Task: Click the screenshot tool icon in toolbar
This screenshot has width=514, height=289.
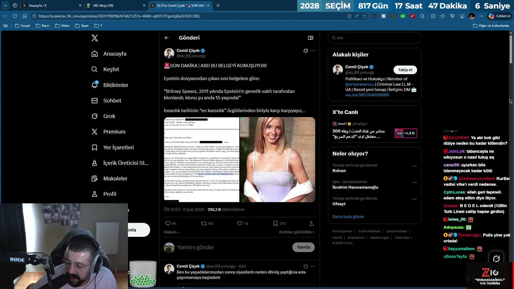Action: 462,16
